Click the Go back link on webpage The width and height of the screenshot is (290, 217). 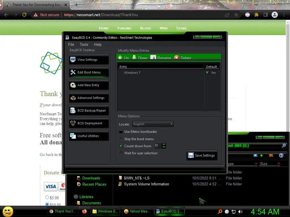tap(47, 155)
